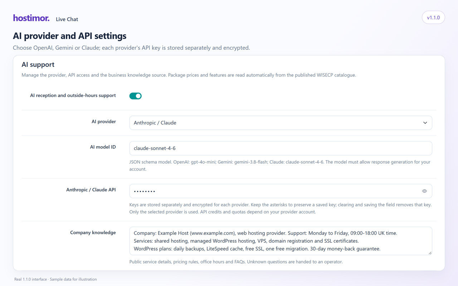Click the 'Real 1.1.0 interface' footer note
This screenshot has height=286, width=458.
pyautogui.click(x=55, y=279)
